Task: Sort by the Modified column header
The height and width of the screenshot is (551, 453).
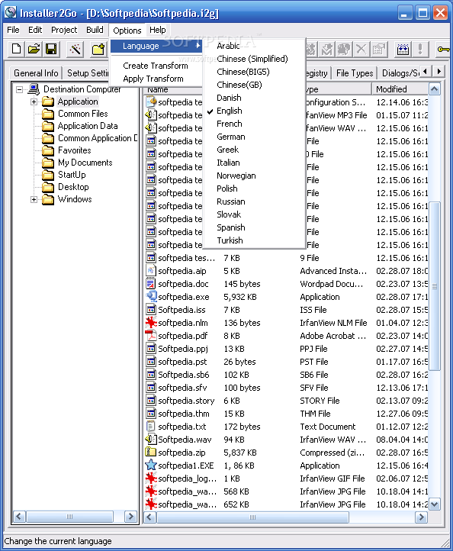Action: pyautogui.click(x=400, y=89)
